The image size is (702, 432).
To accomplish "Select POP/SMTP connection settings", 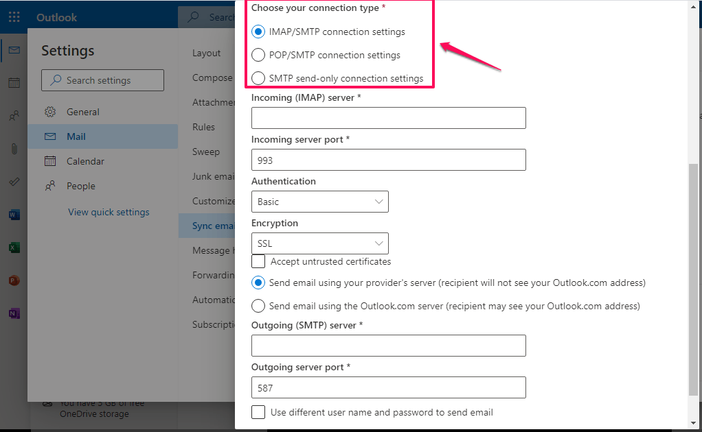I will pyautogui.click(x=258, y=55).
